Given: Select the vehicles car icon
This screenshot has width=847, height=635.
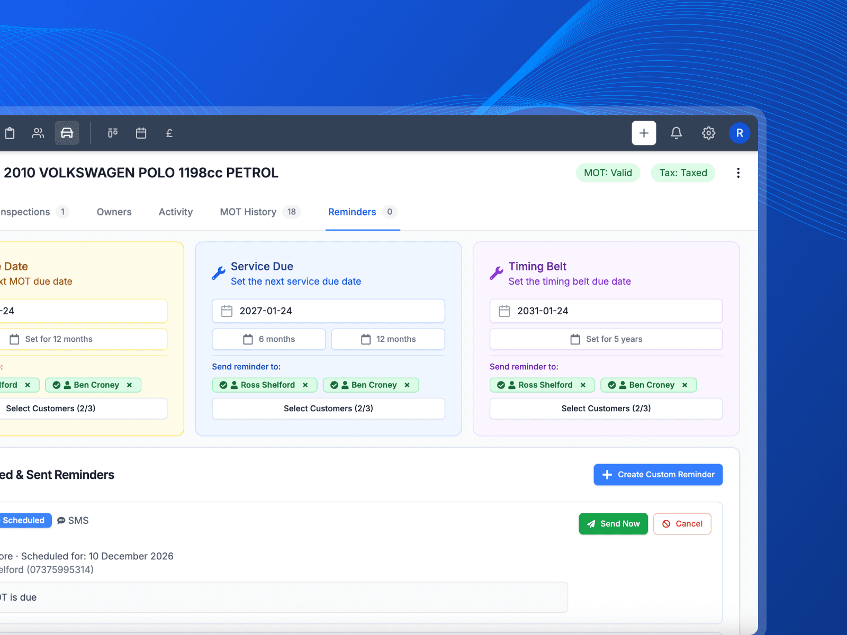Looking at the screenshot, I should pos(67,133).
